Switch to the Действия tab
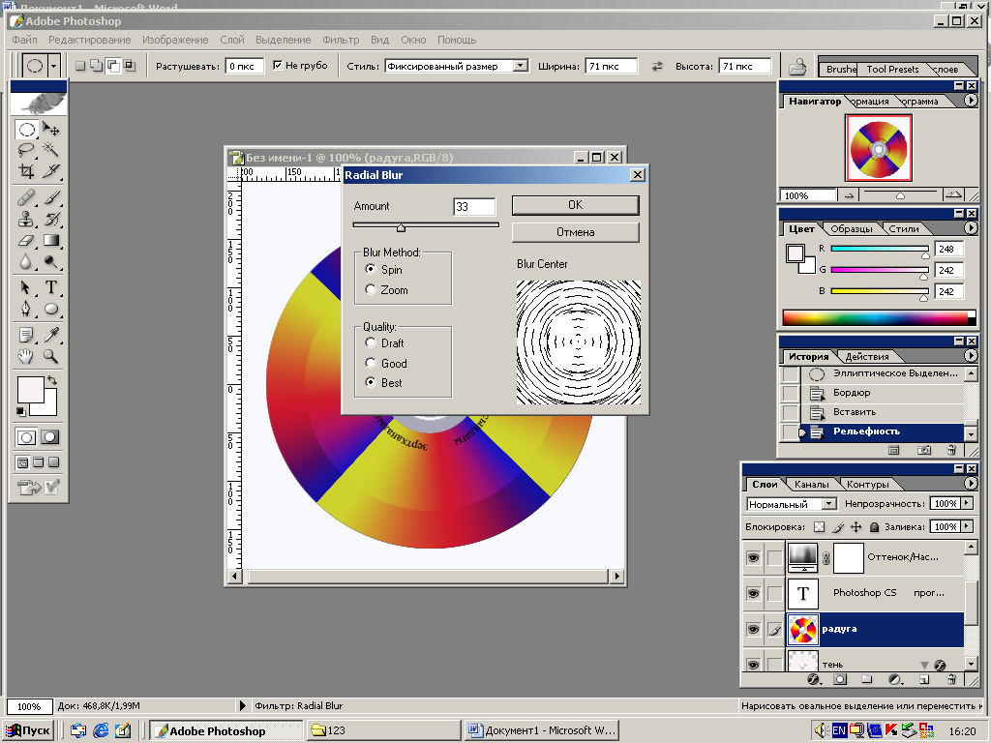This screenshot has width=991, height=743. [866, 356]
